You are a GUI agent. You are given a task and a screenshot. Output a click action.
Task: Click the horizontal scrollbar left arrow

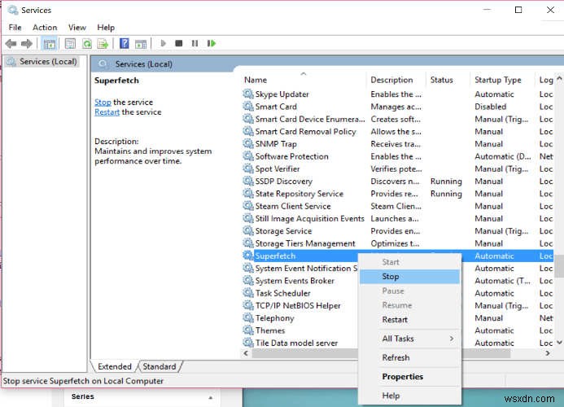pos(246,353)
